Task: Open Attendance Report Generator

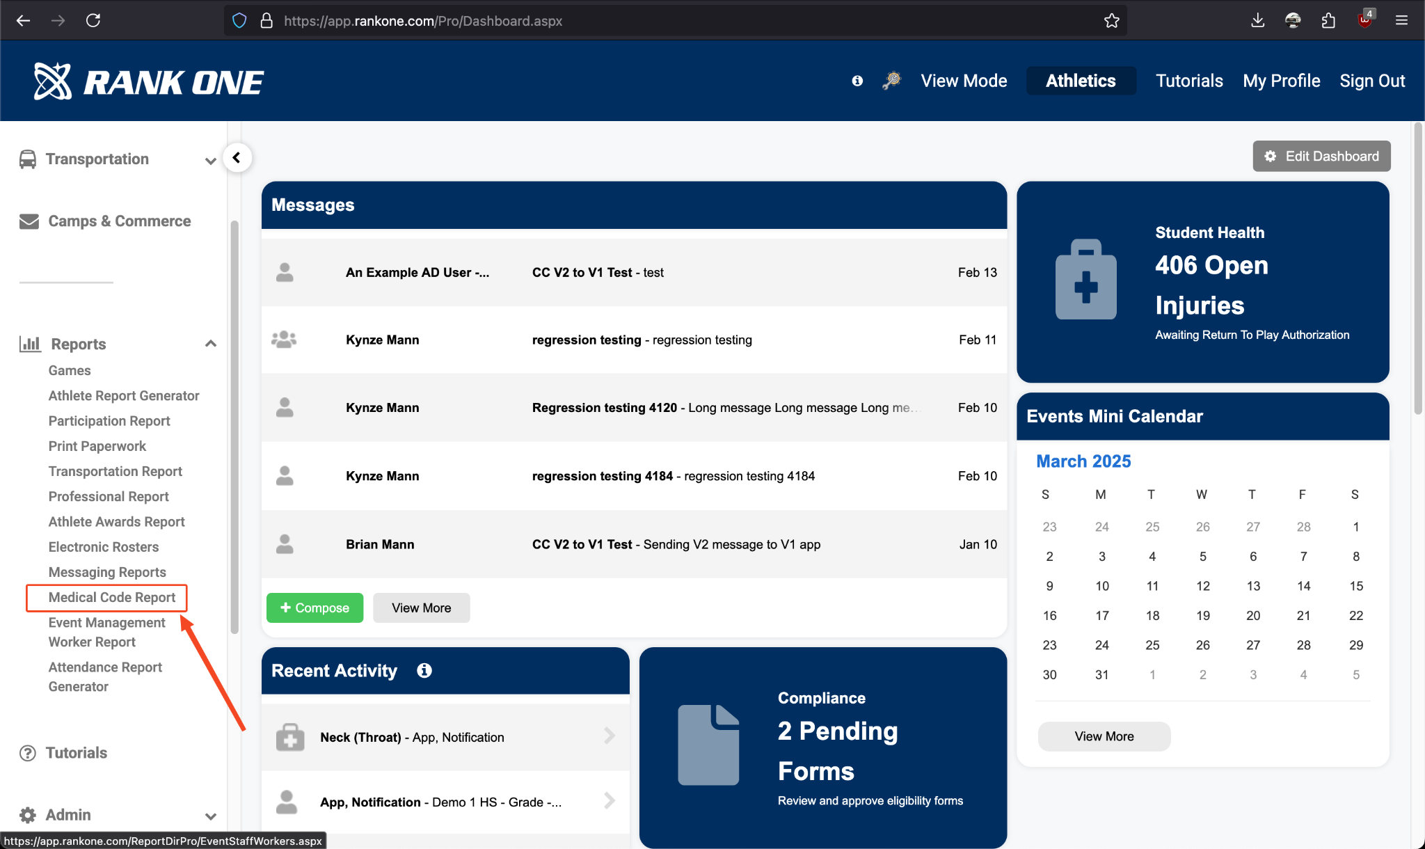Action: (x=105, y=676)
